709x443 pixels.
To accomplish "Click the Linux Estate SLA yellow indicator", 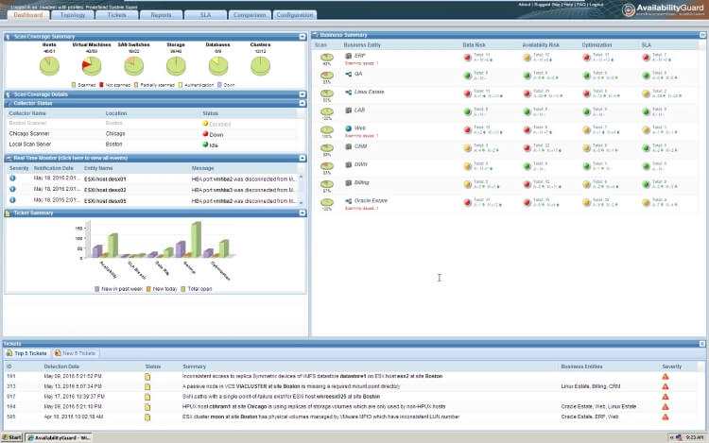I will pyautogui.click(x=647, y=94).
